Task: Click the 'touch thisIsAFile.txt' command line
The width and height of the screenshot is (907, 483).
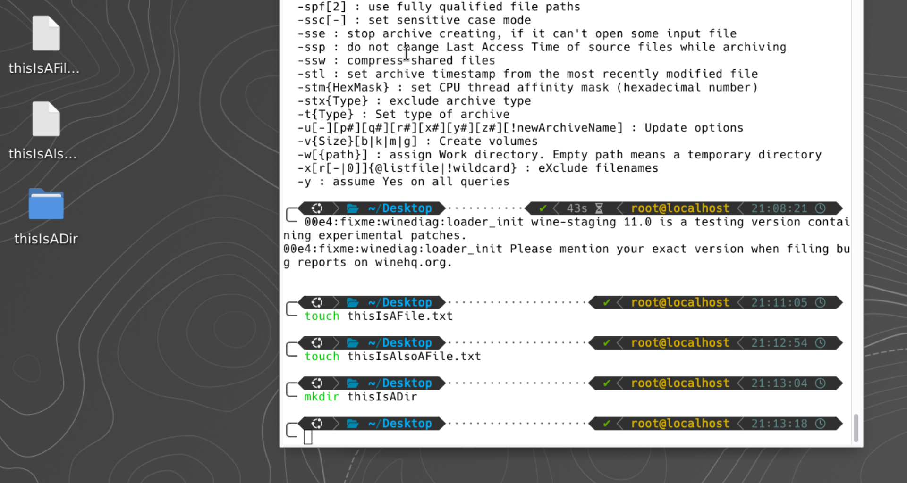Action: (378, 316)
